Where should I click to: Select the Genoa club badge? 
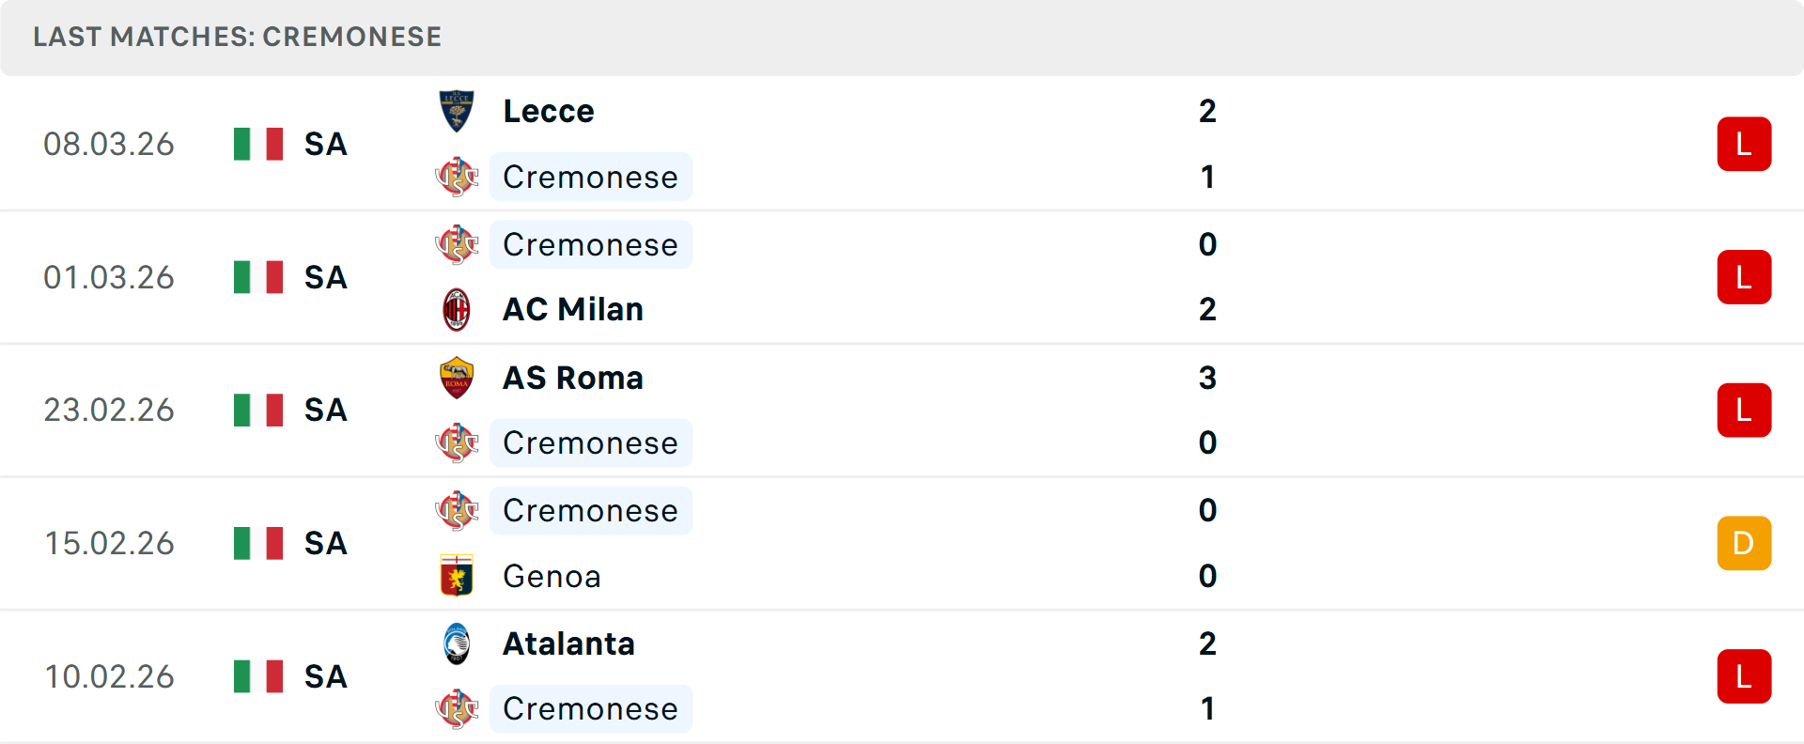458,576
